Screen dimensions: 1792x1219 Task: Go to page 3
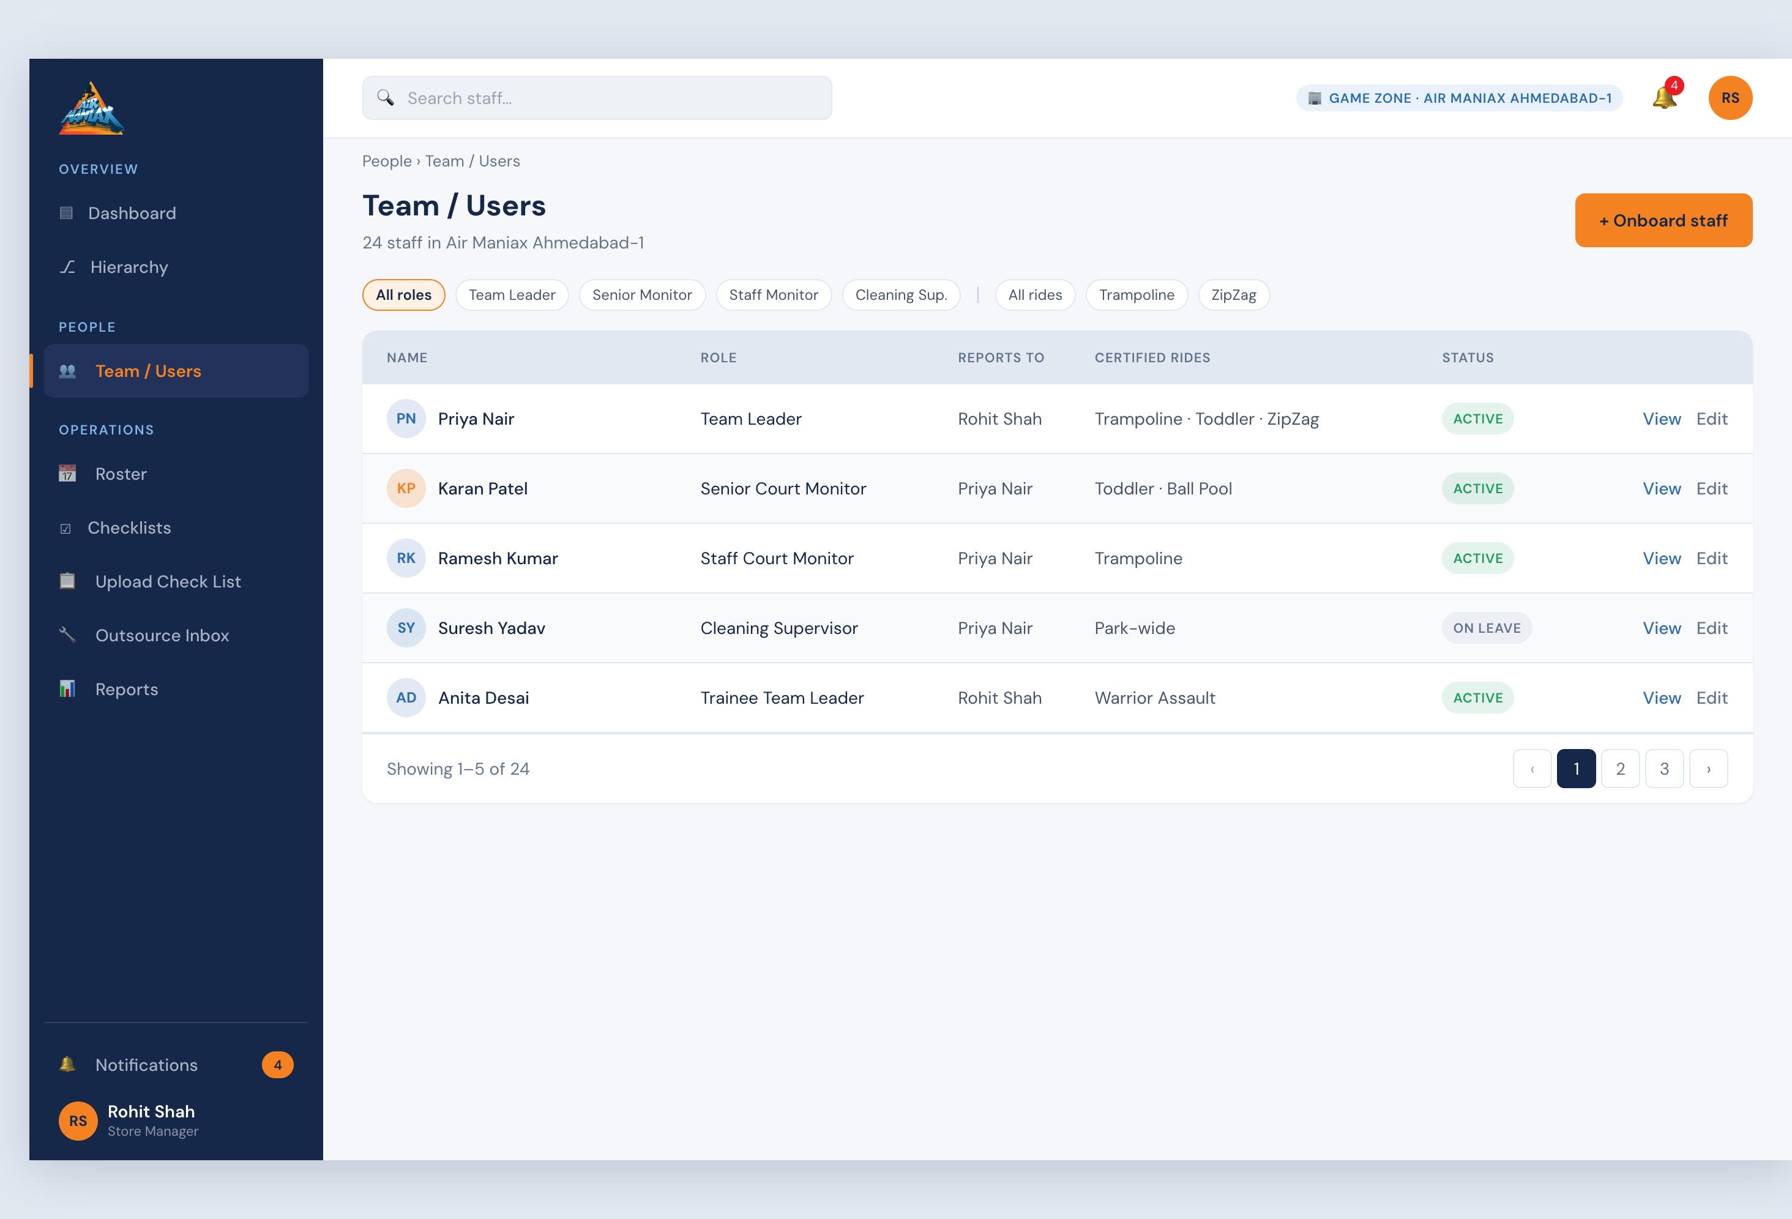(1664, 769)
